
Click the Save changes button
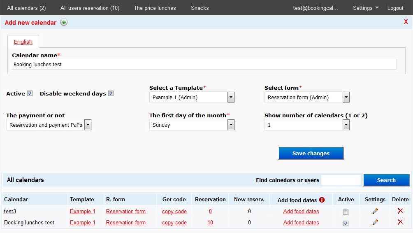[311, 154]
